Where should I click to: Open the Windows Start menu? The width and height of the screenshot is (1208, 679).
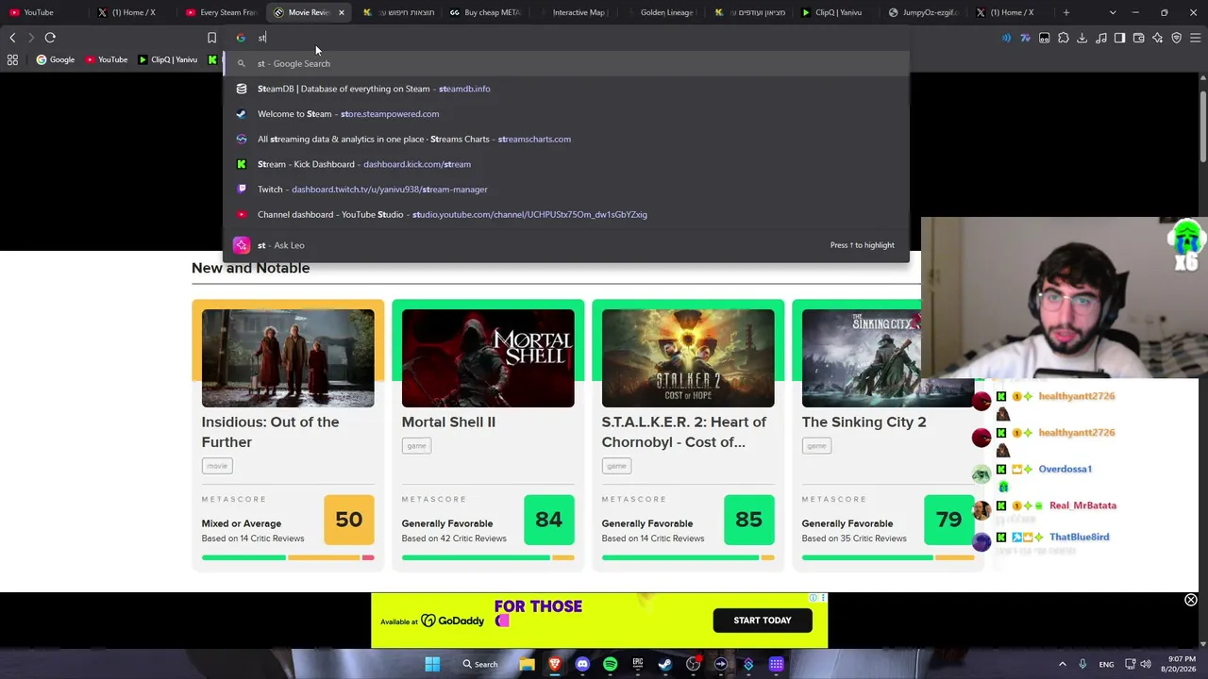pyautogui.click(x=432, y=664)
